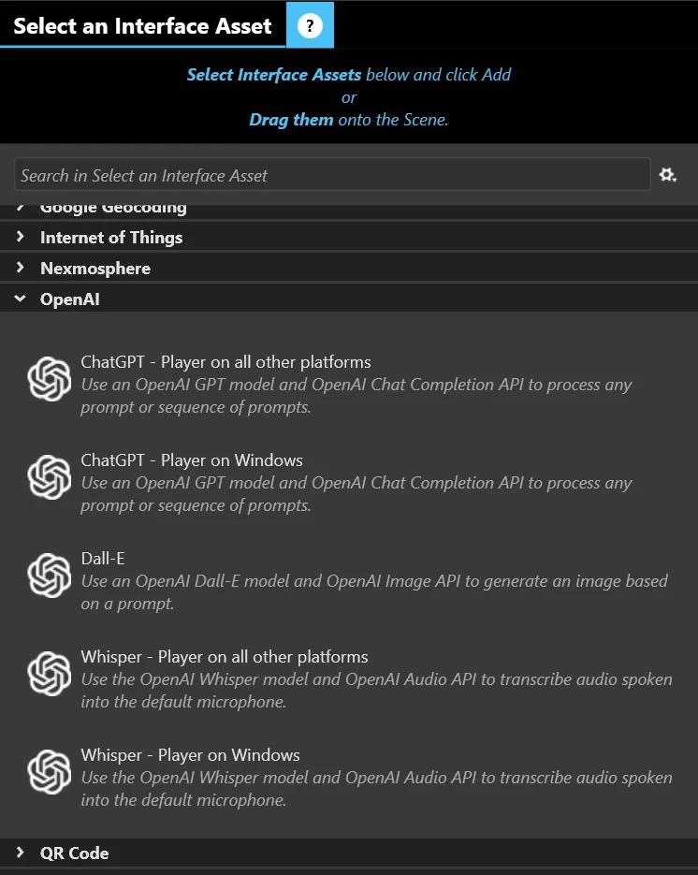Collapse the OpenAI category
The image size is (698, 875).
point(21,299)
